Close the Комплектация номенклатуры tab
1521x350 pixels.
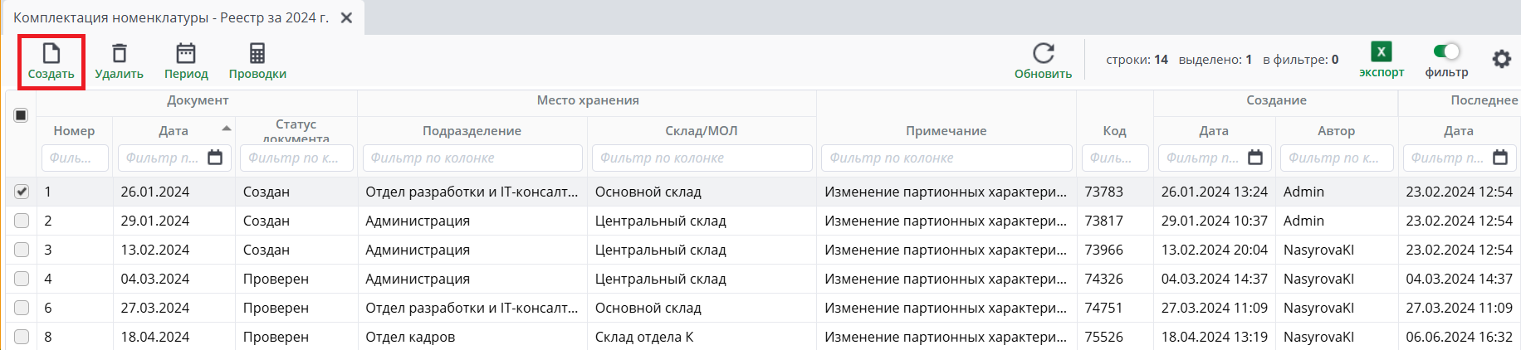click(347, 17)
